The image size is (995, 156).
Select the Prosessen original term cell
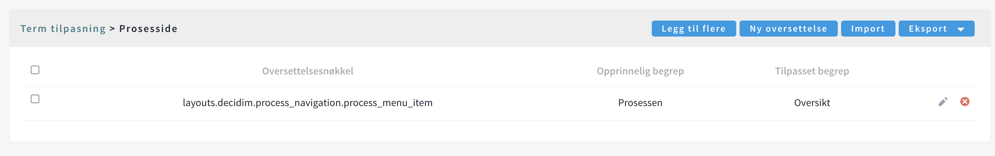[x=640, y=103]
